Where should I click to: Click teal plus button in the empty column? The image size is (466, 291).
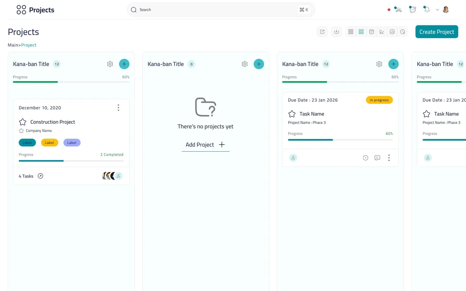(259, 64)
